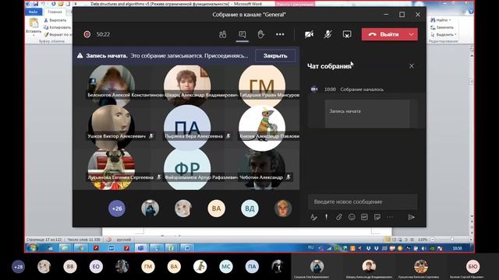Open the sticker picker in chat

click(x=377, y=217)
